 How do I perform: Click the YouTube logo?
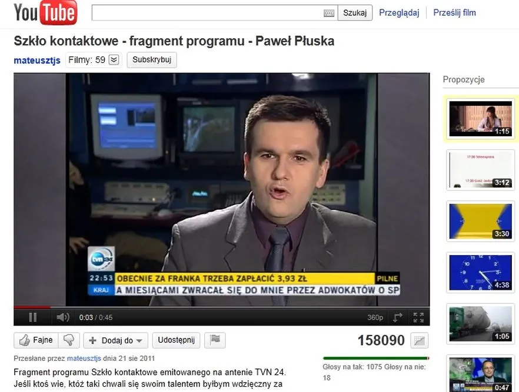tap(45, 13)
